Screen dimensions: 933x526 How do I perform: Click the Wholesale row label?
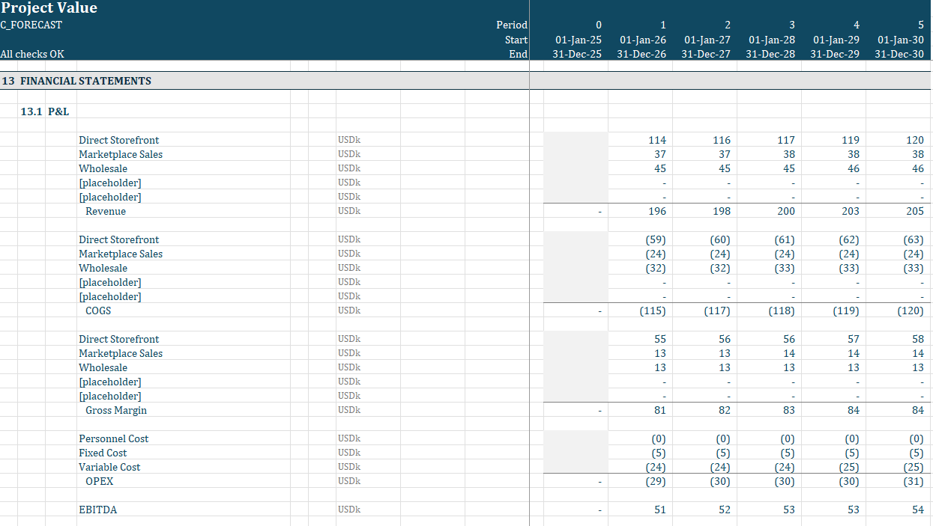(103, 168)
